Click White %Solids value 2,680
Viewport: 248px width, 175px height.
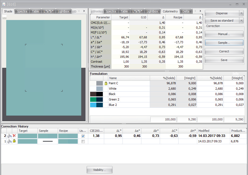click(172, 89)
